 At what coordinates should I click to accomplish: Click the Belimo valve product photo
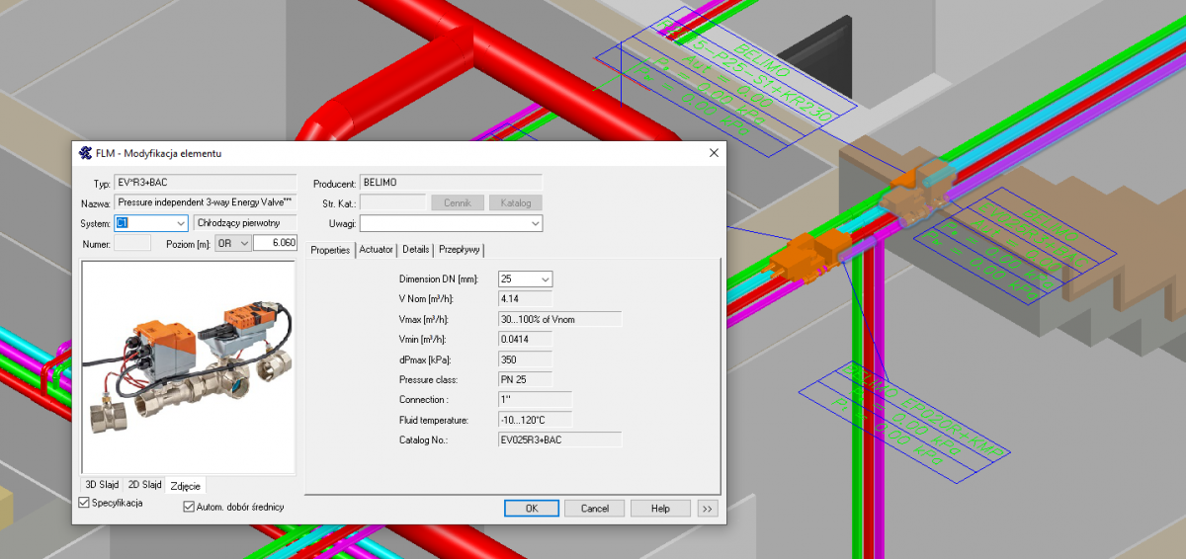tap(188, 366)
